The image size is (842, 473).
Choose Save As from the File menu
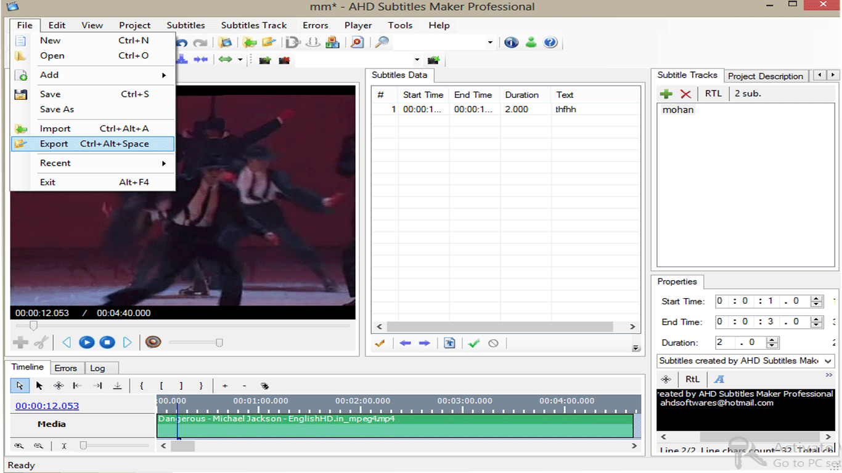pyautogui.click(x=93, y=110)
